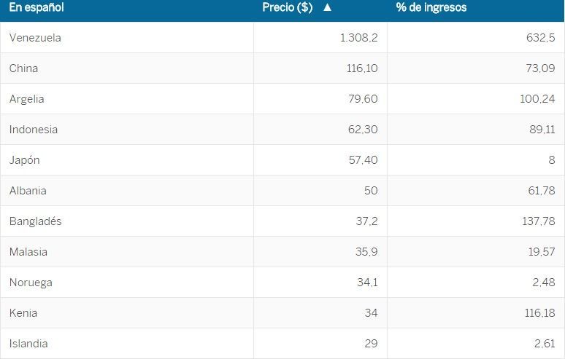
Task: Select the Islandia country cell
Action: (29, 344)
